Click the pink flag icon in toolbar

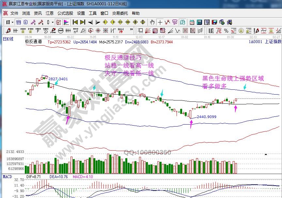[66, 22]
